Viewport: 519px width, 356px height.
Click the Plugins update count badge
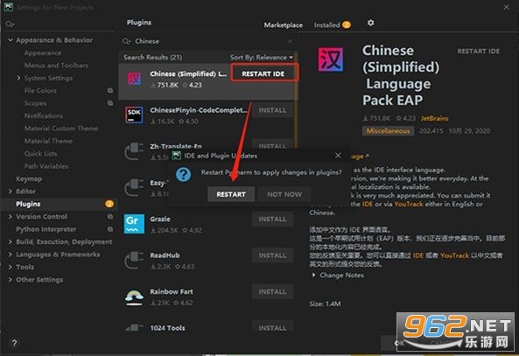109,204
